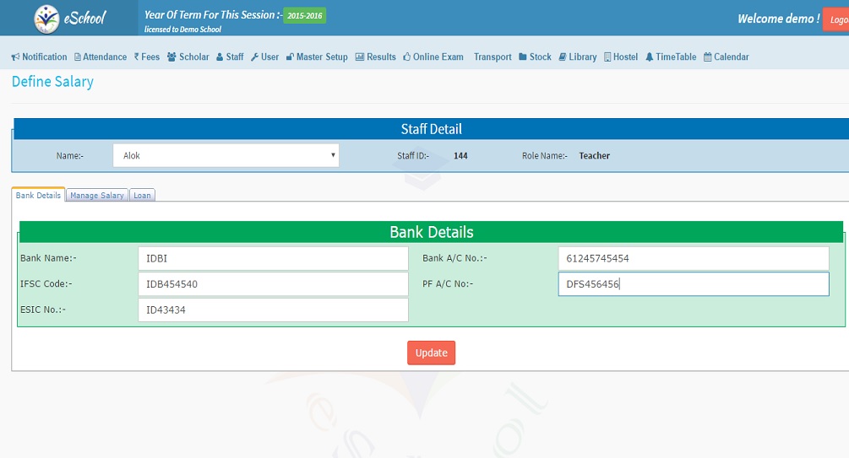The height and width of the screenshot is (458, 849).
Task: Click the eSchool logo icon
Action: 46,18
